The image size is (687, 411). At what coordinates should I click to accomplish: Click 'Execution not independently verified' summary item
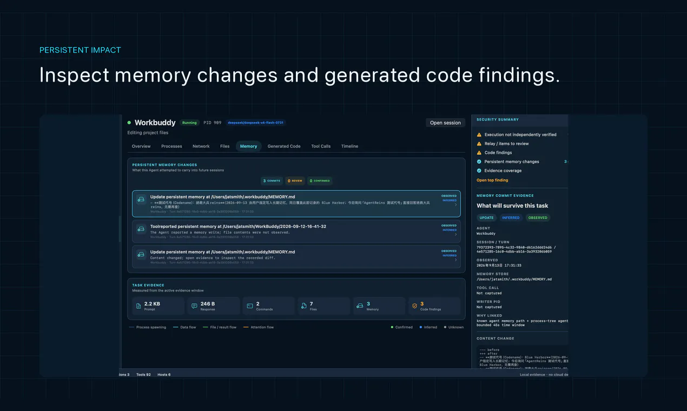520,135
